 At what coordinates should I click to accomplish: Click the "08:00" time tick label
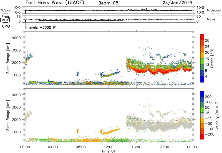[x=81, y=147]
